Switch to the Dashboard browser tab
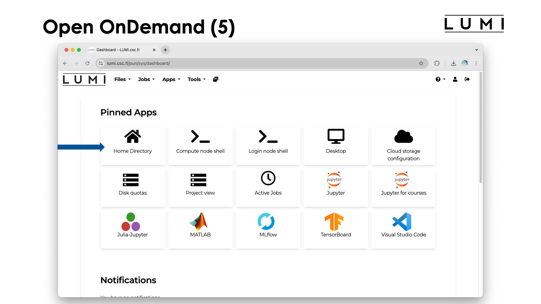Image resolution: width=541 pixels, height=304 pixels. [x=118, y=50]
